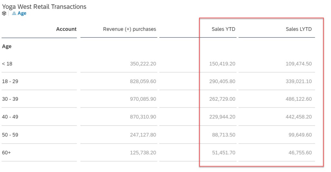Select the 290,405.80 Sales YTD cell
Viewport: 331px width, 172px height.
tap(222, 81)
